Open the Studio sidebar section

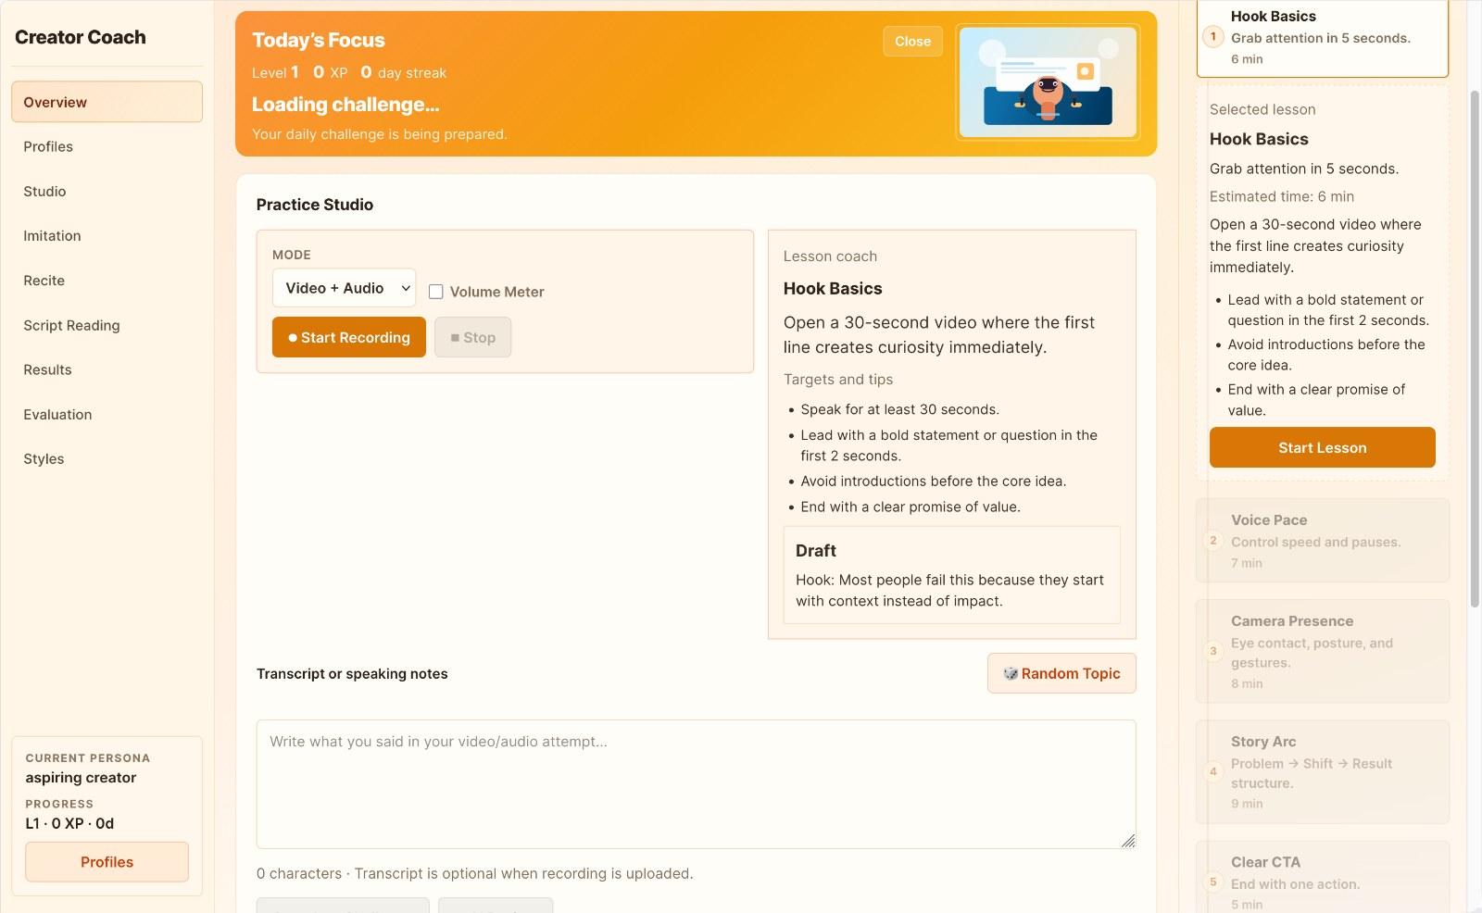click(x=44, y=192)
